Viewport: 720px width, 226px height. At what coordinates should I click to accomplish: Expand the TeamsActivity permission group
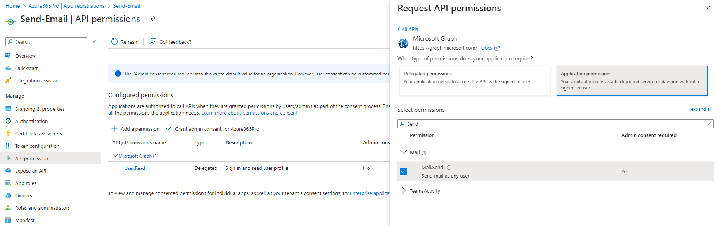(x=403, y=191)
